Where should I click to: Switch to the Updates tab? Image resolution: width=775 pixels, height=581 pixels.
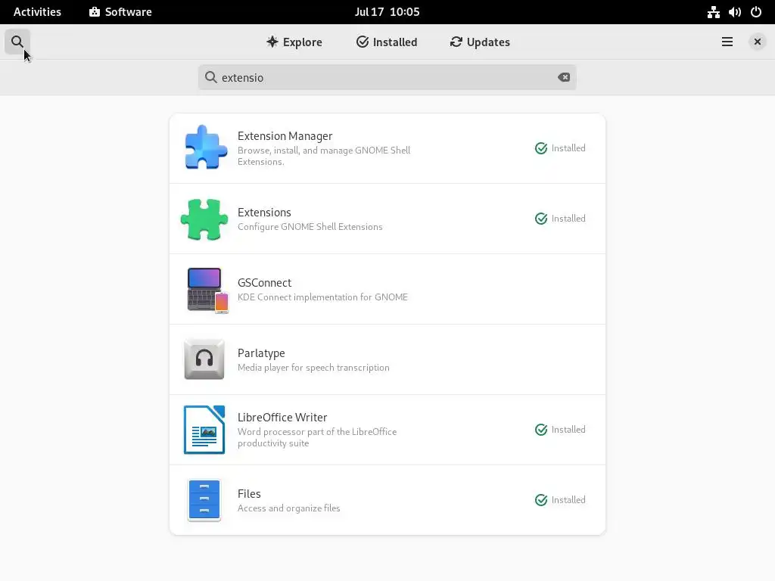pyautogui.click(x=480, y=42)
